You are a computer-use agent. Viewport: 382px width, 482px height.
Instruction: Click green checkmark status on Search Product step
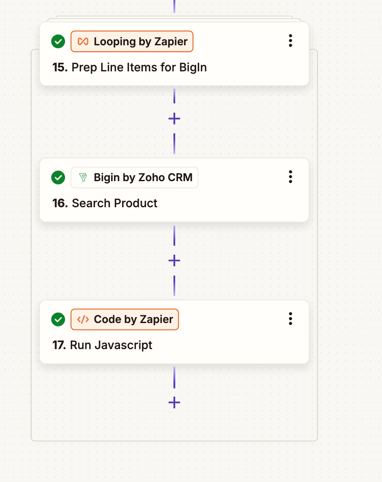pos(58,177)
